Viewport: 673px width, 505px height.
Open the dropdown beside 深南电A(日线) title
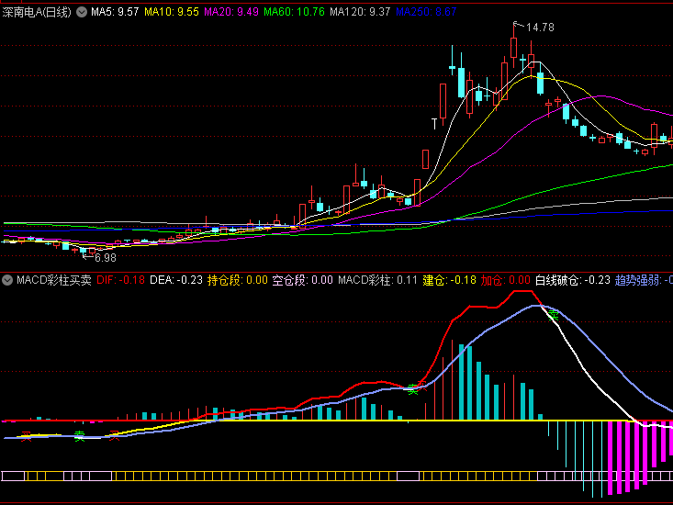[82, 13]
